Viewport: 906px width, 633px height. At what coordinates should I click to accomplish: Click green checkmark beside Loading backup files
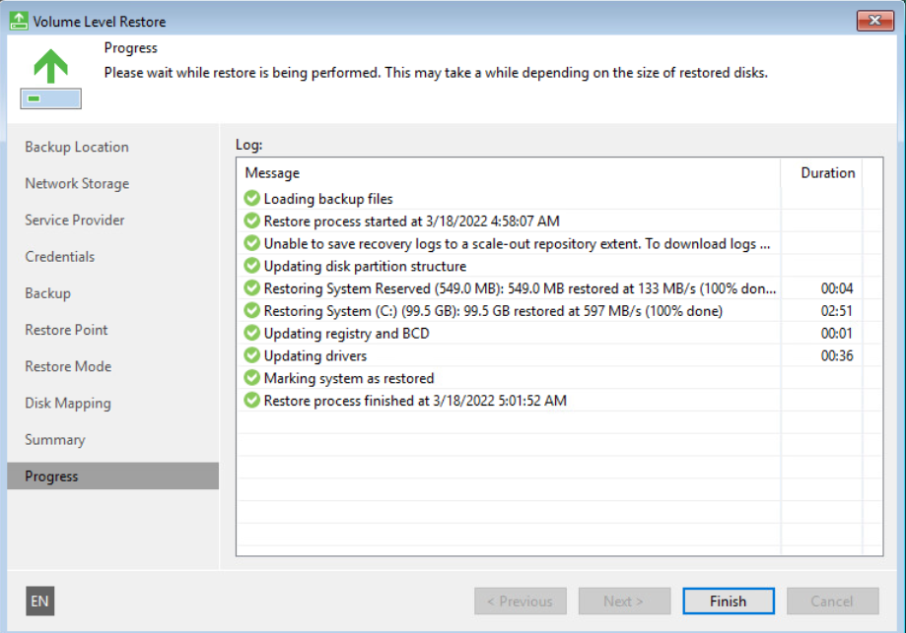tap(252, 199)
